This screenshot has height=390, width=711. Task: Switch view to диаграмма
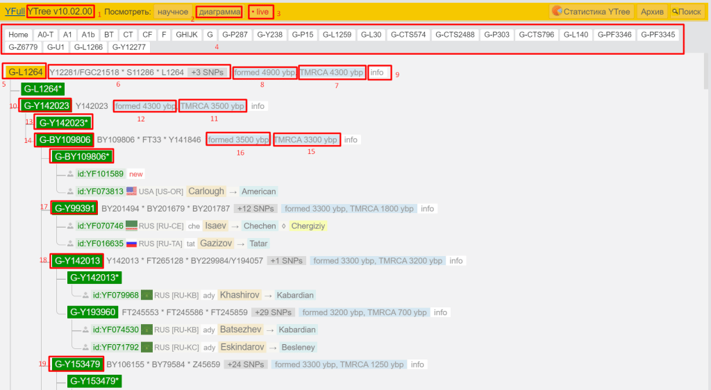tap(219, 12)
